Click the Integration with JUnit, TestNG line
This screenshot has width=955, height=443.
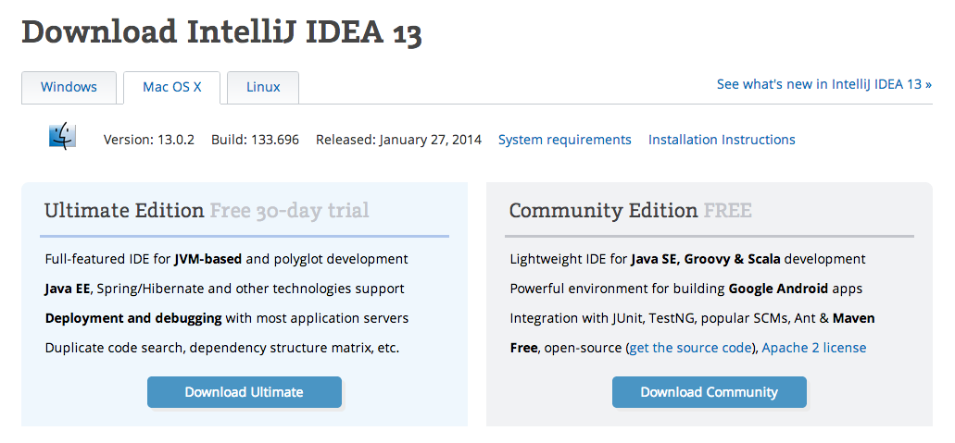tap(692, 318)
